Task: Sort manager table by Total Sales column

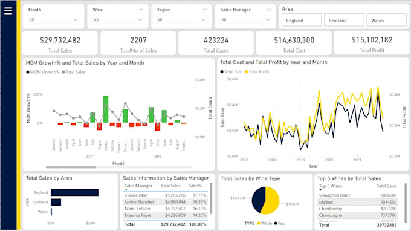Action: [170, 186]
